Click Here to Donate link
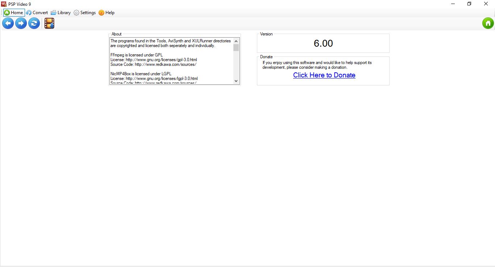This screenshot has height=267, width=495. (x=324, y=75)
